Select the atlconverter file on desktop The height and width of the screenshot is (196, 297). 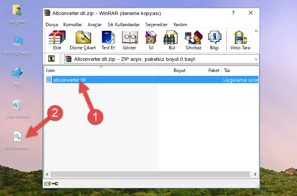(x=18, y=141)
